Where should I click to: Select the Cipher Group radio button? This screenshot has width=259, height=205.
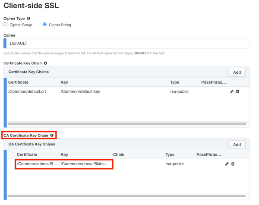tap(6, 25)
